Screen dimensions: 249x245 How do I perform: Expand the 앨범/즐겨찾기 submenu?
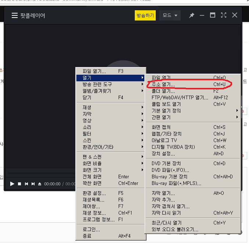click(111, 91)
